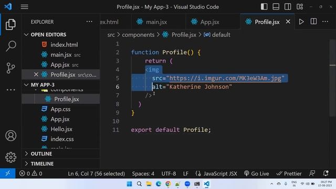The width and height of the screenshot is (336, 189).
Task: Open the Search view in activity bar
Action: tap(10, 46)
